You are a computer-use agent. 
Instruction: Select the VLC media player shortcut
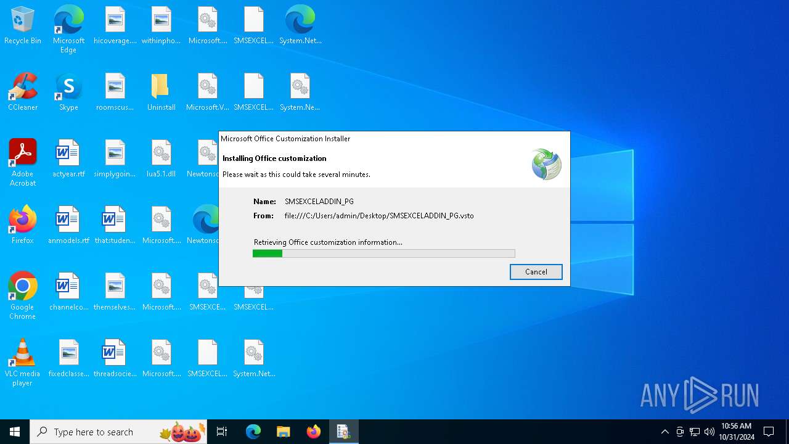(x=23, y=363)
